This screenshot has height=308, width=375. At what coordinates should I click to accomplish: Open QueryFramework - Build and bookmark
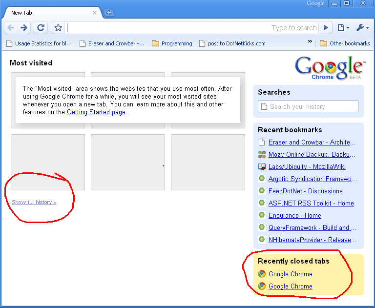click(x=312, y=227)
